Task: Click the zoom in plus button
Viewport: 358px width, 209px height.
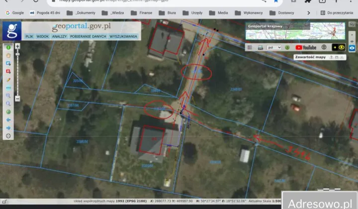Action: [17, 46]
